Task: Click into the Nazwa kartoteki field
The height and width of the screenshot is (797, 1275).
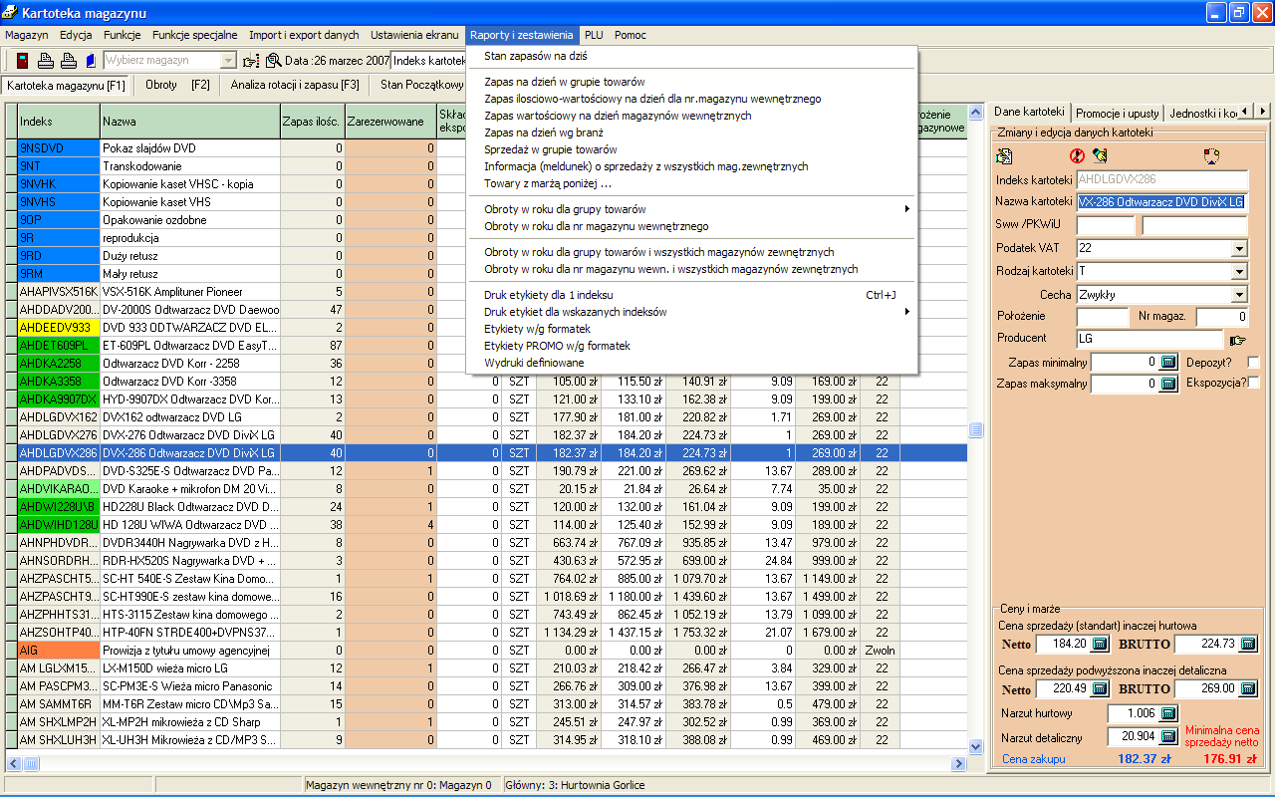Action: coord(1162,202)
